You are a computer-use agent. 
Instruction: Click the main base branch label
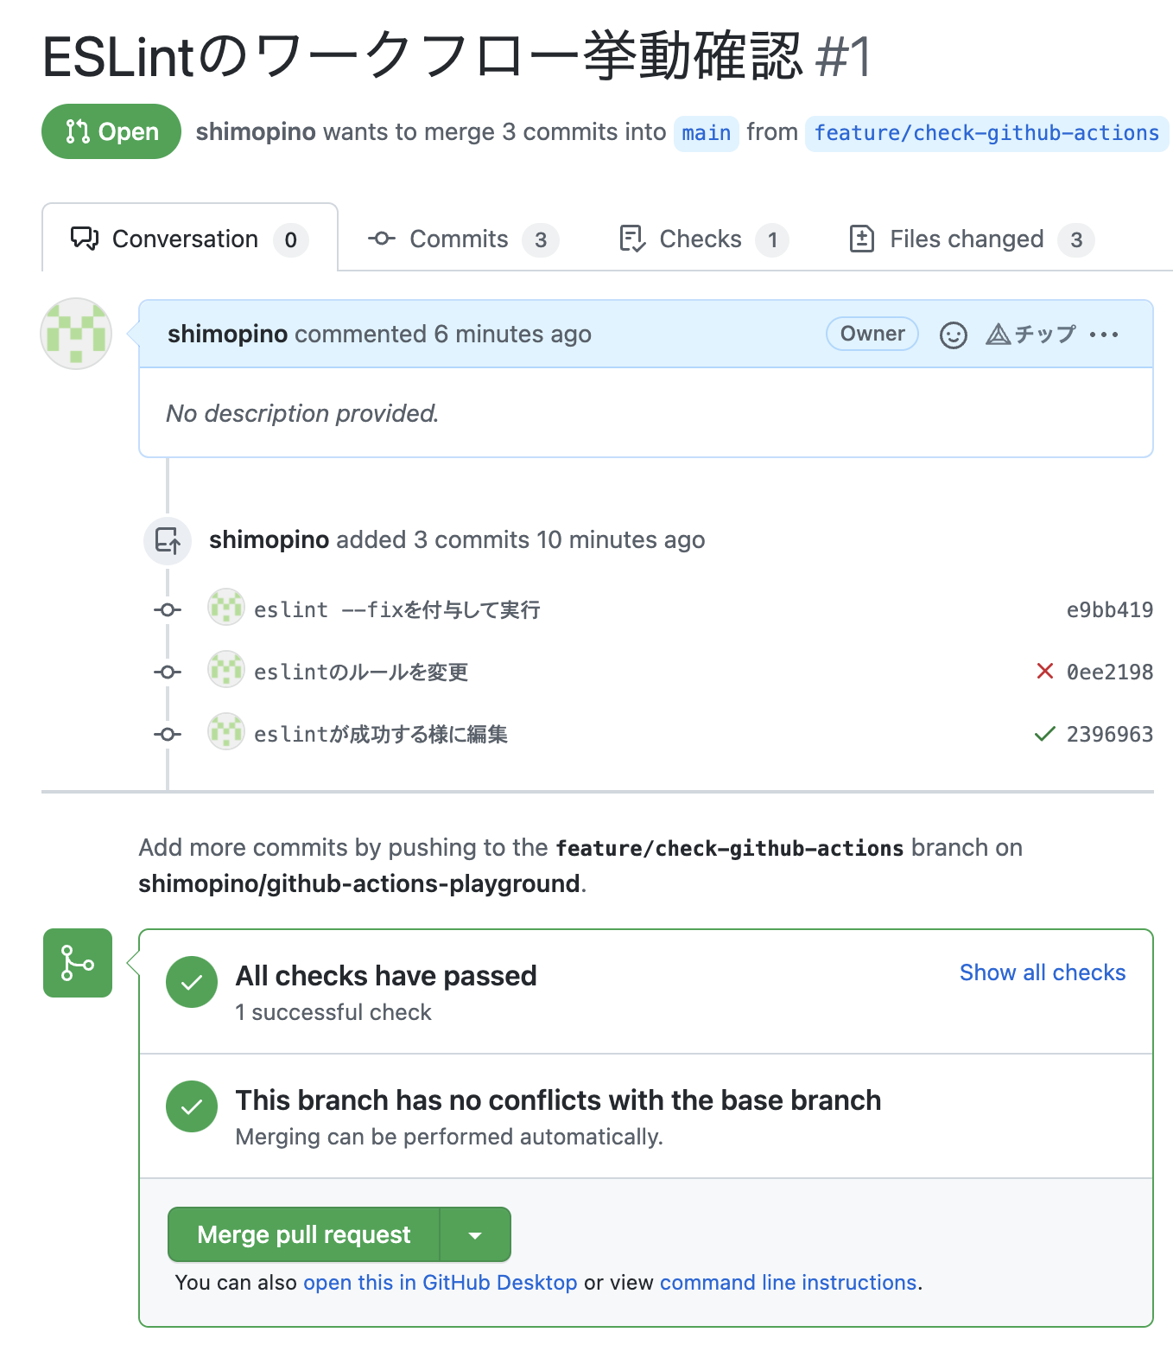pyautogui.click(x=706, y=133)
